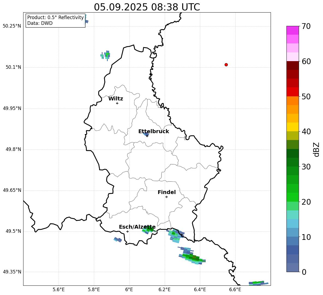
Task: Click the Findel city label
Action: coord(167,192)
